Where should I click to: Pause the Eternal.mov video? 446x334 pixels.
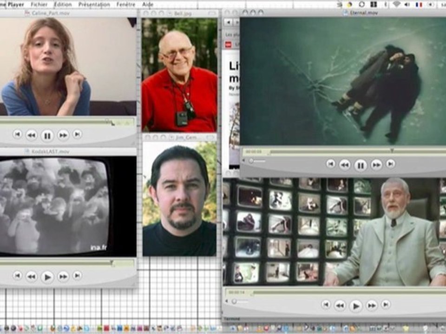(x=361, y=165)
